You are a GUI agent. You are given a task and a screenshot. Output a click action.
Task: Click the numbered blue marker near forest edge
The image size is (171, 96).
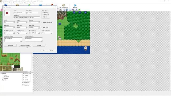coord(60,24)
